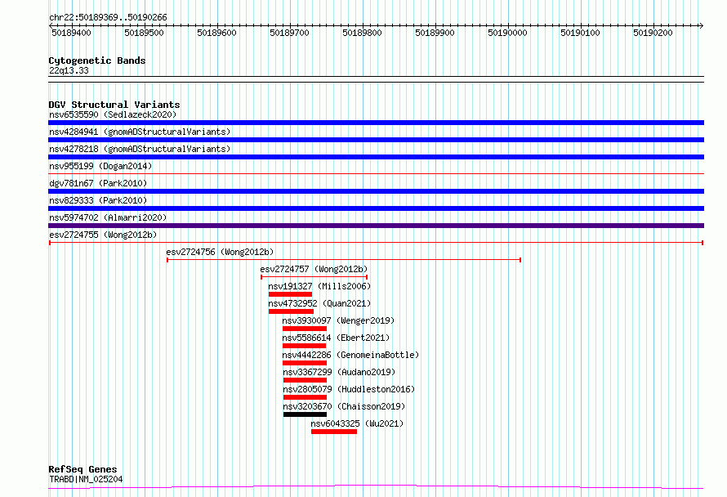Select the nsv4732952 (Quan2021) label

pos(319,303)
